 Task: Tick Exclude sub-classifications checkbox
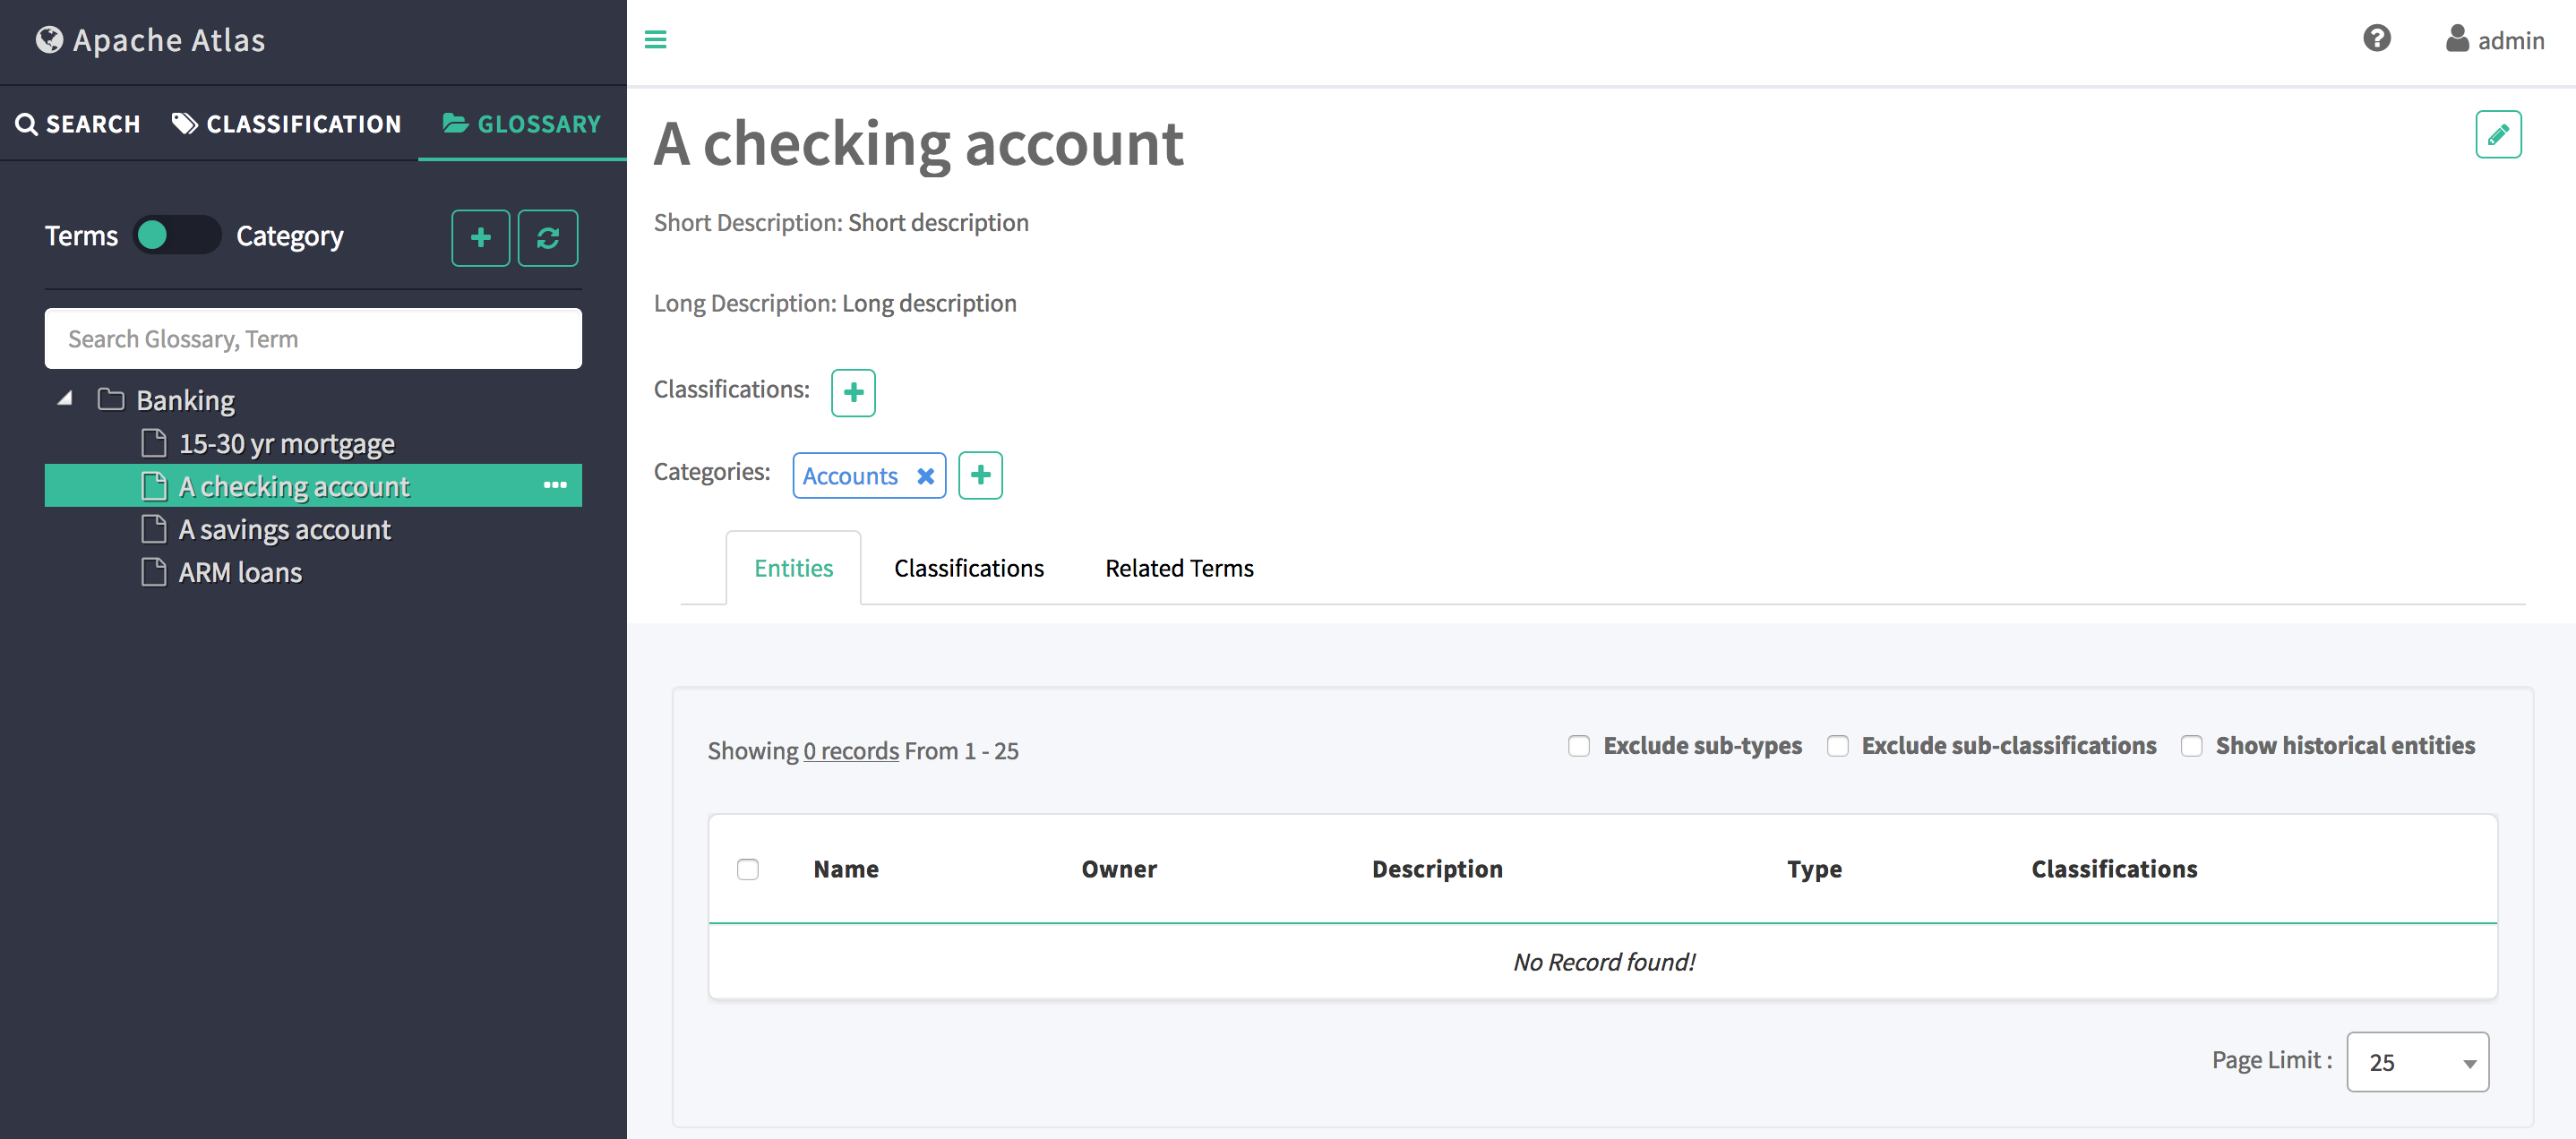tap(1837, 746)
